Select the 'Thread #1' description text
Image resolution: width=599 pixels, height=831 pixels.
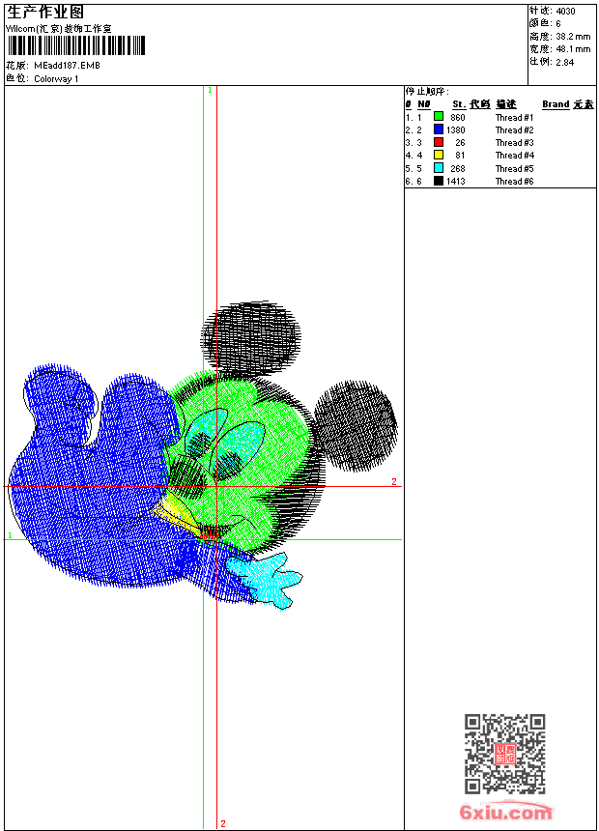514,117
